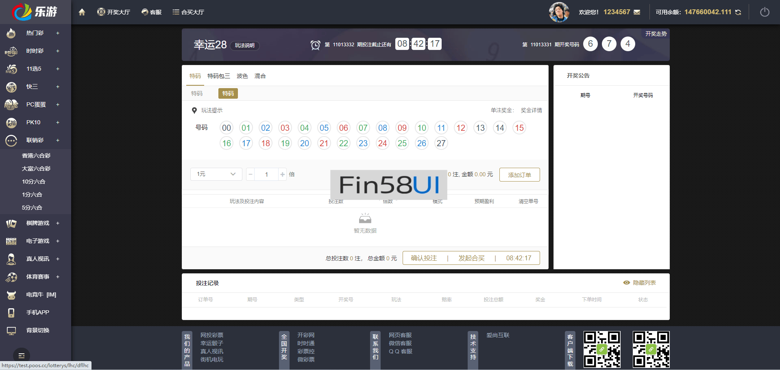
Task: Select number ball 27
Action: click(441, 143)
